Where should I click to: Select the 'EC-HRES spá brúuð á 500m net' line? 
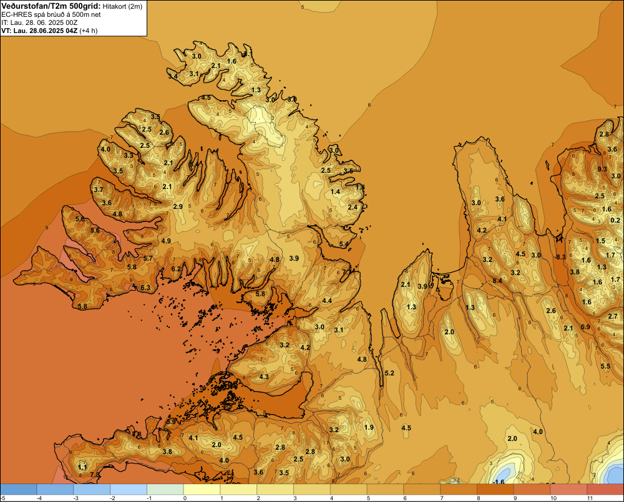[51, 15]
